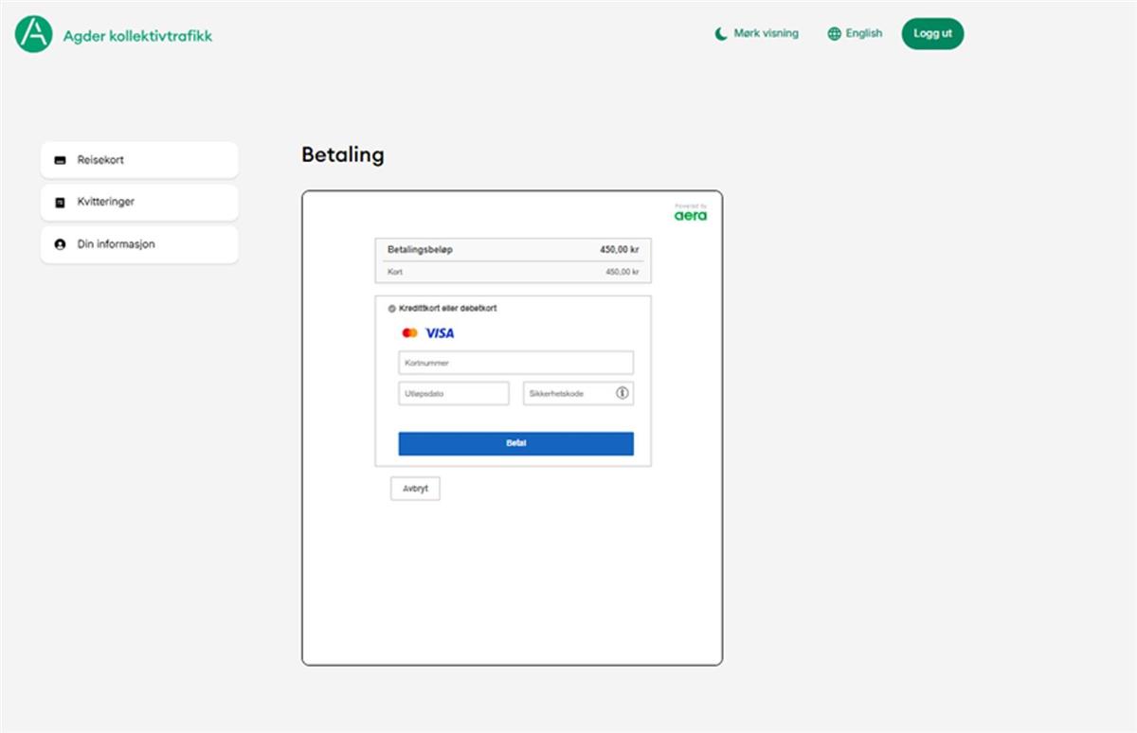Click the moon icon for dark mode

(721, 34)
